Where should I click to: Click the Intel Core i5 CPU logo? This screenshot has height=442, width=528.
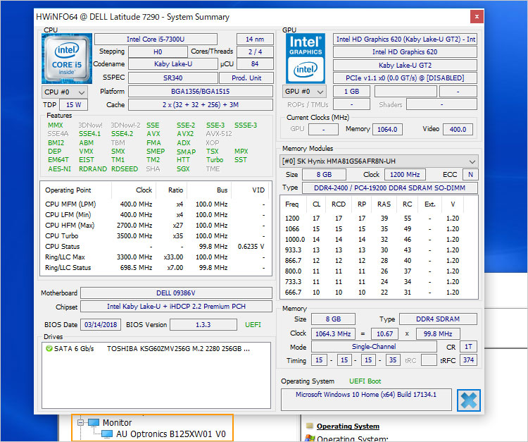(x=67, y=58)
